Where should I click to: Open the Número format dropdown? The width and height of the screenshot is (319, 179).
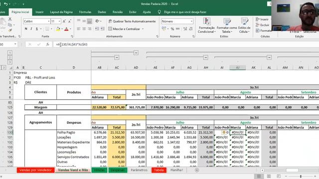tap(191, 21)
